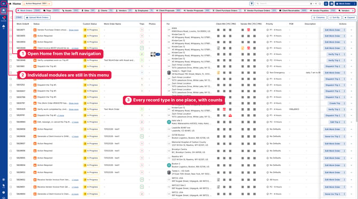Click In Progress status chip in first row

pyautogui.click(x=91, y=30)
